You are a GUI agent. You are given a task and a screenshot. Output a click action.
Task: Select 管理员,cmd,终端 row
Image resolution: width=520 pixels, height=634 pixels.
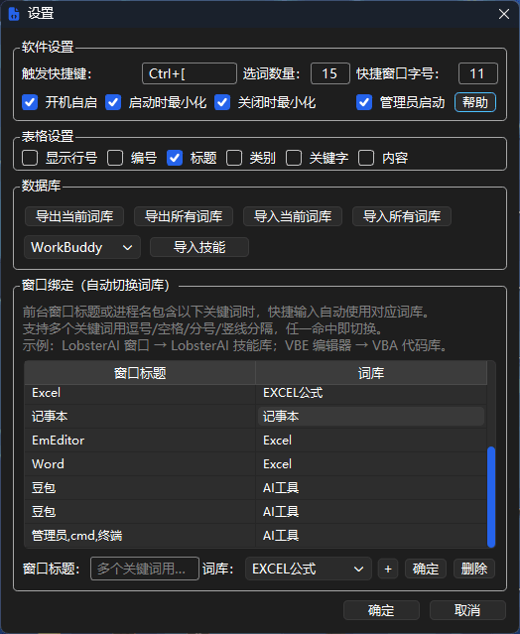click(140, 536)
